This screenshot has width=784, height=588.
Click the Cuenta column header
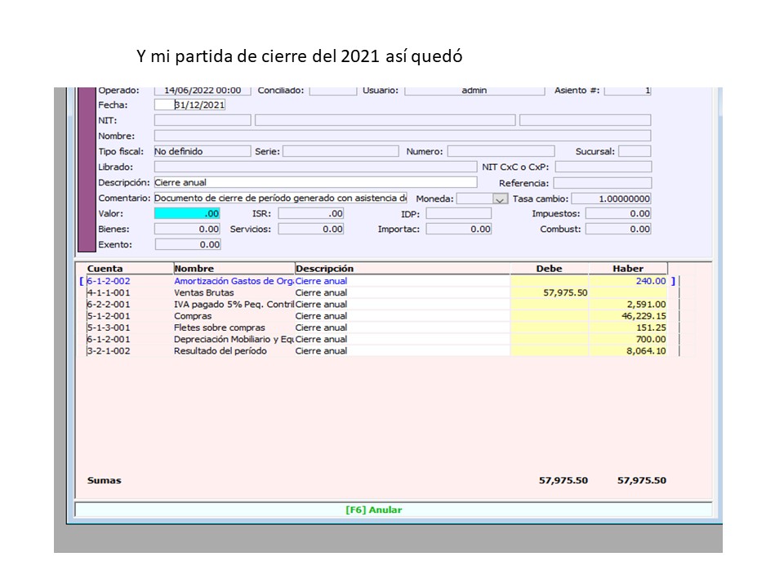click(105, 268)
